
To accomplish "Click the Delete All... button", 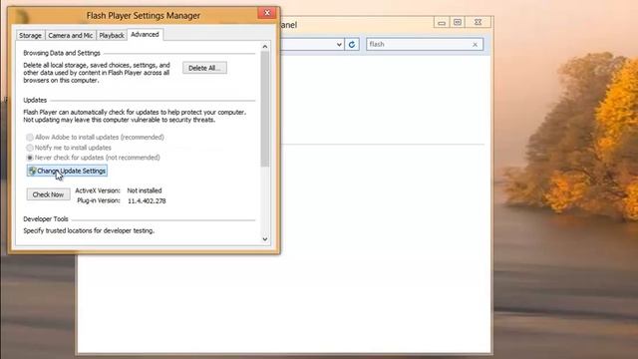I will click(x=204, y=68).
